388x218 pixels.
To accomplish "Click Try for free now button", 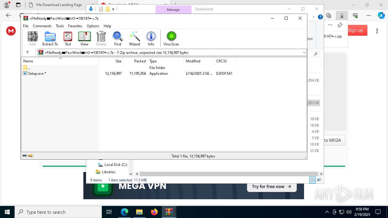I will click(x=272, y=187).
